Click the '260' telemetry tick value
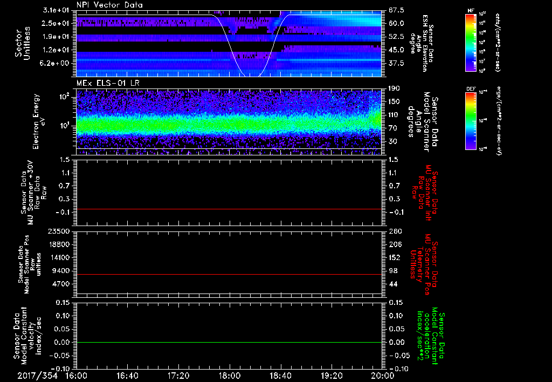 tap(395, 231)
